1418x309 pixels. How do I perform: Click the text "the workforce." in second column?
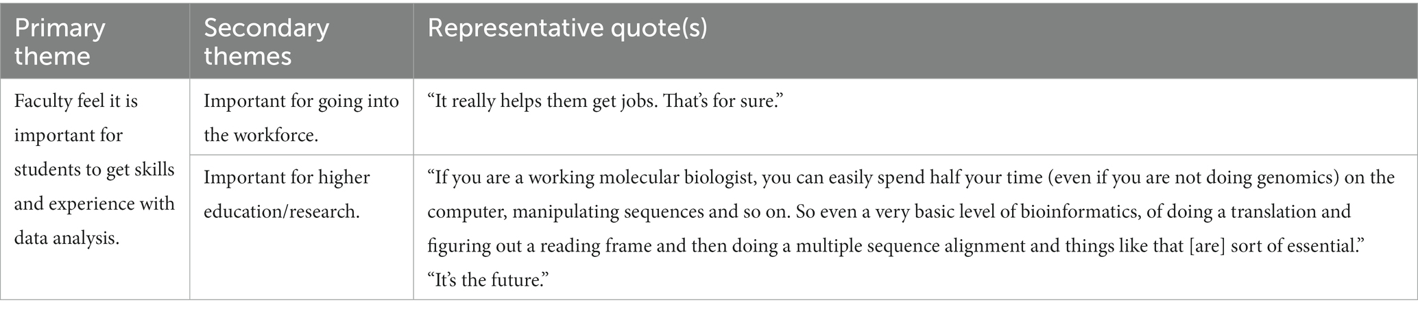coord(261,135)
